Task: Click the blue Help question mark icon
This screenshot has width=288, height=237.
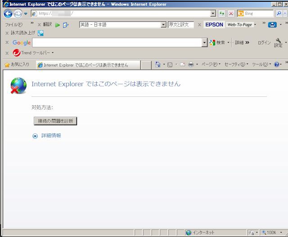Action: click(x=276, y=64)
